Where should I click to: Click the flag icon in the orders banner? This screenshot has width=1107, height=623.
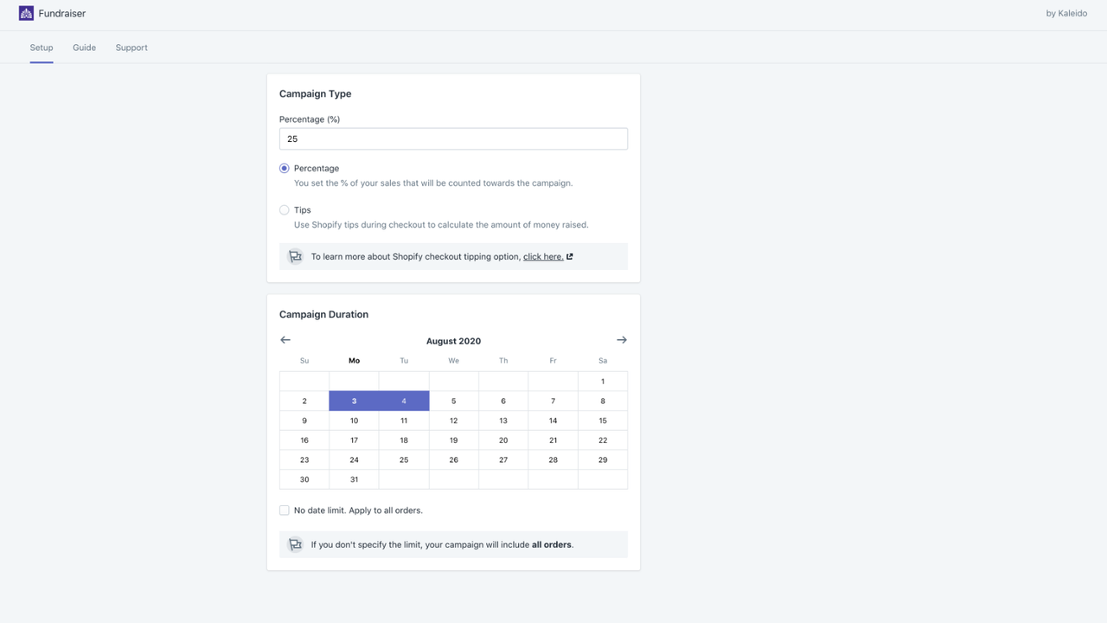(295, 544)
